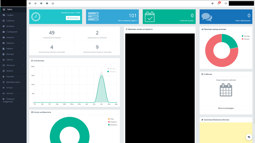Open Мои отворени задачи card
Viewport: 255px width, 143px height.
pos(112,17)
